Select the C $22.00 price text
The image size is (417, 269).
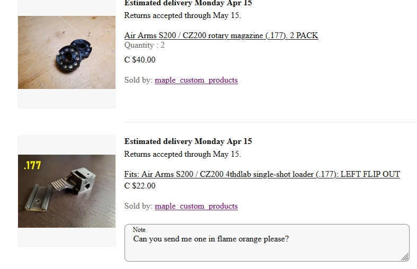pos(140,185)
